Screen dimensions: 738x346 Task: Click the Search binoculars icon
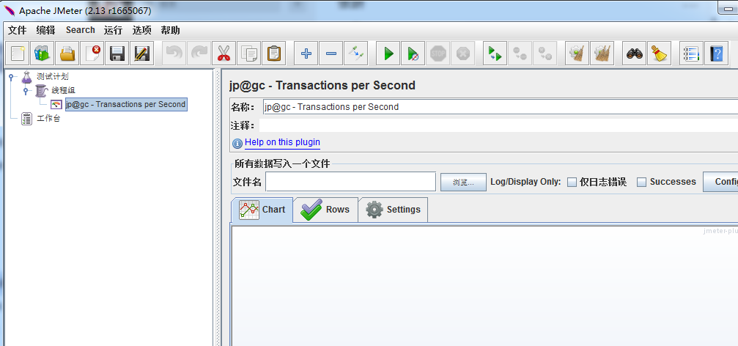click(x=634, y=54)
